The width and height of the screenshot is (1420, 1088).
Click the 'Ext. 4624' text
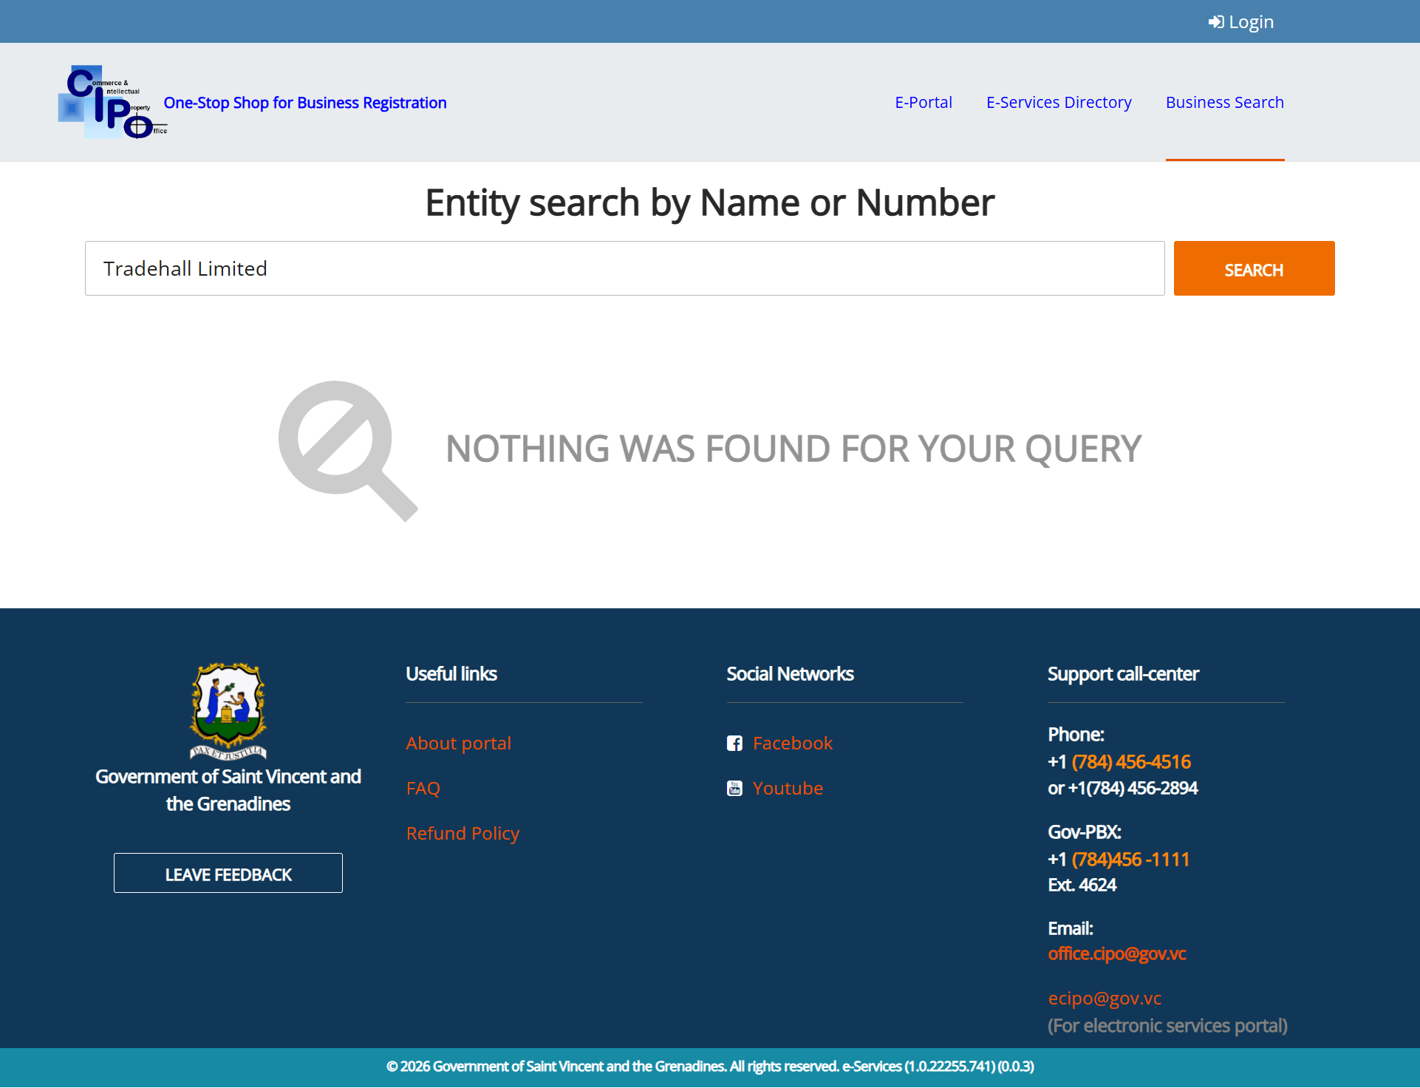pos(1082,885)
